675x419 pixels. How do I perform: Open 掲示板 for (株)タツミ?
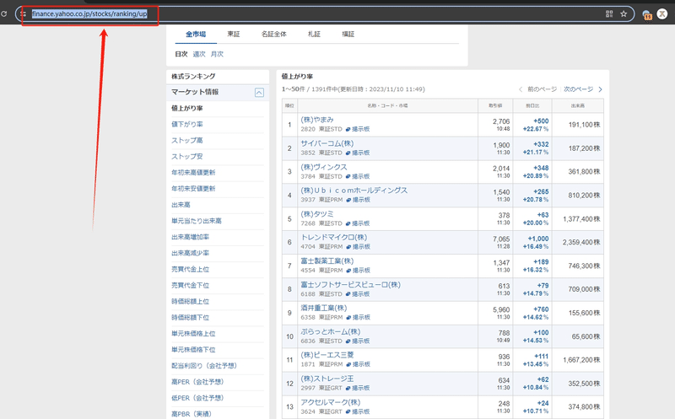click(x=358, y=223)
